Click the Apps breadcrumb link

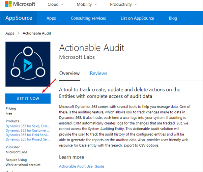coord(10,33)
